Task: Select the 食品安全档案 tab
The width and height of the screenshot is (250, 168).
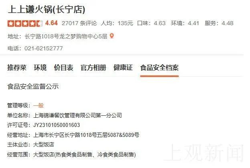Action: [159, 68]
